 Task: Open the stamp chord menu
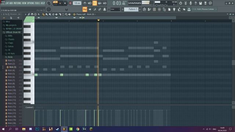(x=35, y=14)
